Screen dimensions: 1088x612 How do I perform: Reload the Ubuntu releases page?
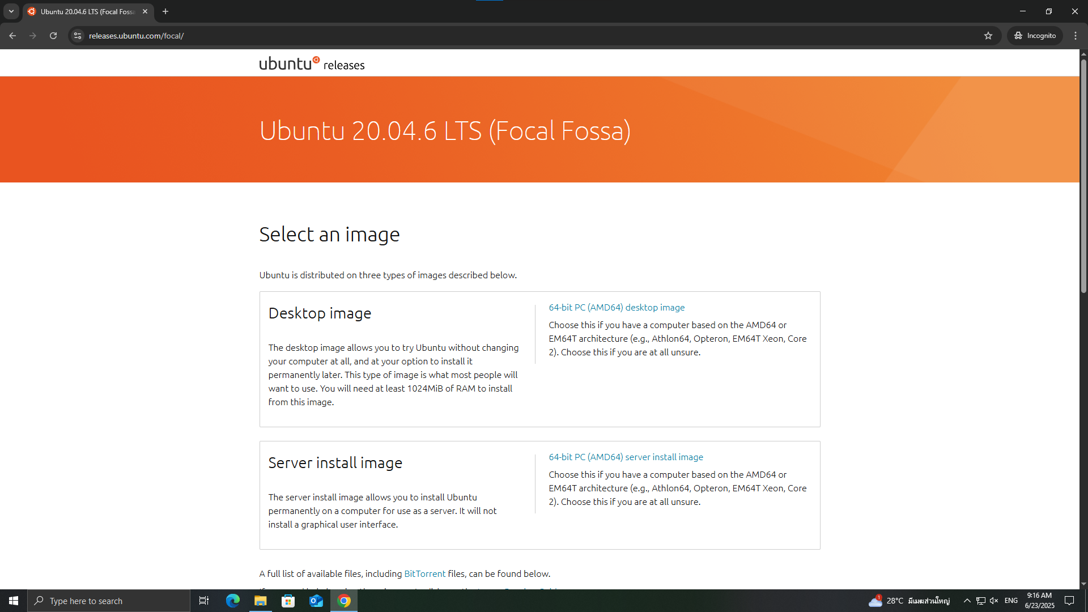coord(53,36)
